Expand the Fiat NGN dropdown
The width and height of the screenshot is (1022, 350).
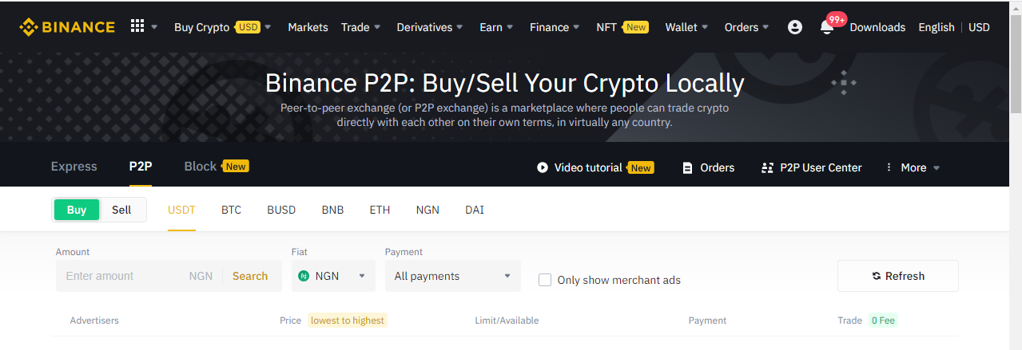point(333,276)
